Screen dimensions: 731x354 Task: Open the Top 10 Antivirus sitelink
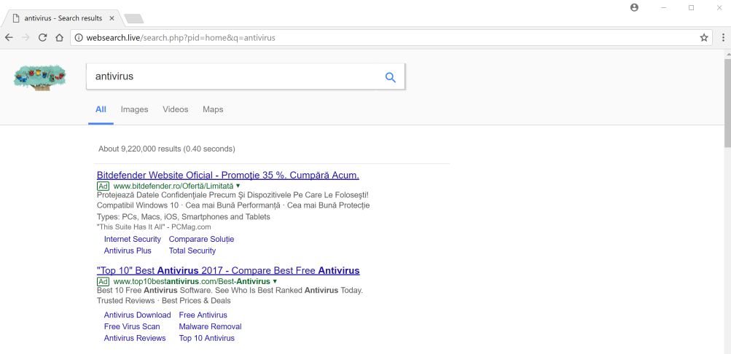[x=207, y=338]
